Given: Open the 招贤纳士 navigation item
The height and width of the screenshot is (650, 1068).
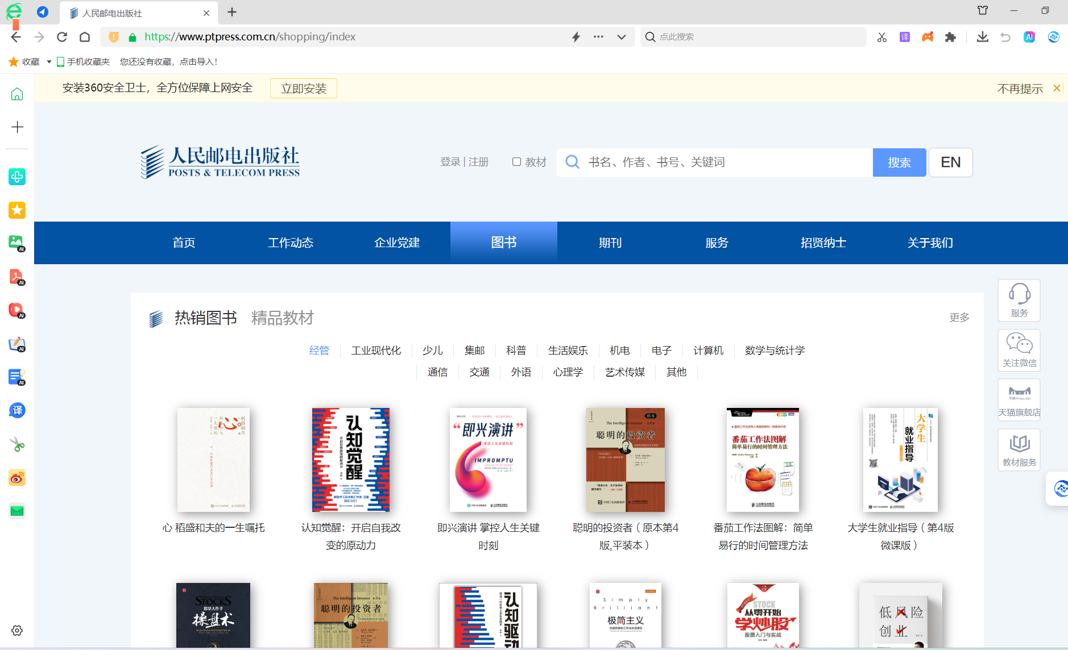Looking at the screenshot, I should click(x=823, y=243).
